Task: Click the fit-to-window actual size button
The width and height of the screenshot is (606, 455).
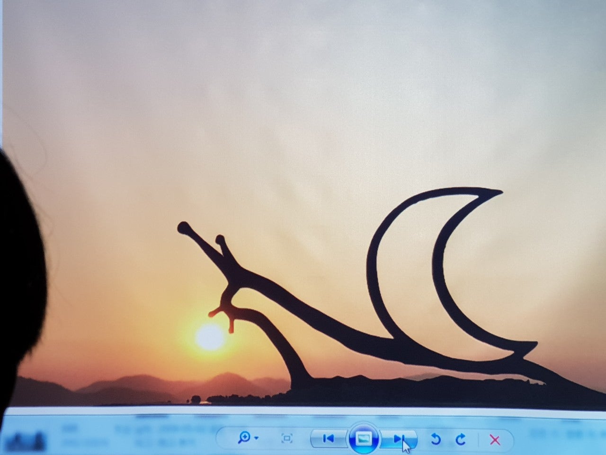Action: 286,438
